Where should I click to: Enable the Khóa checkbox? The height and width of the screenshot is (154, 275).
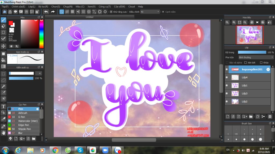[261, 63]
